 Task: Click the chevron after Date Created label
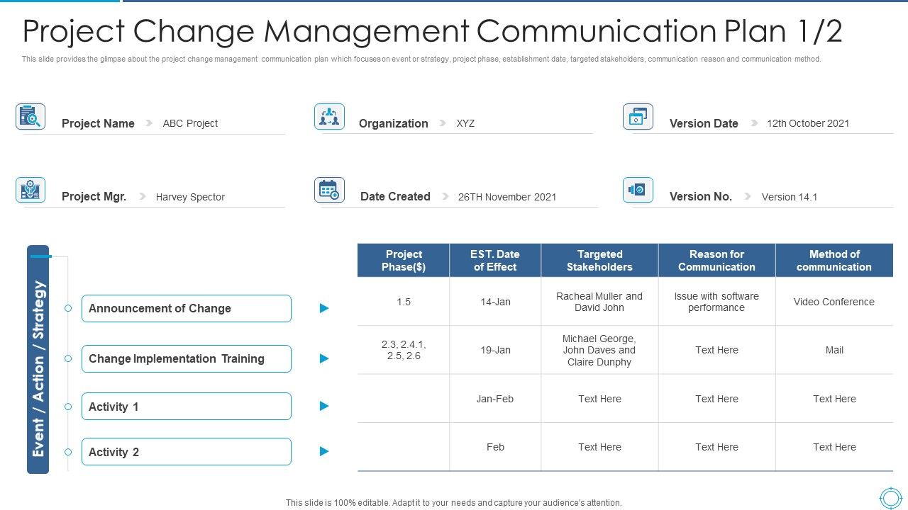(445, 196)
